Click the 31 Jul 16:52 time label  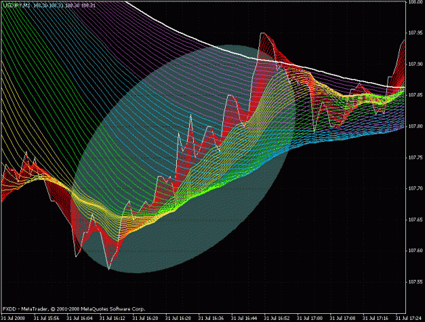pos(277,318)
